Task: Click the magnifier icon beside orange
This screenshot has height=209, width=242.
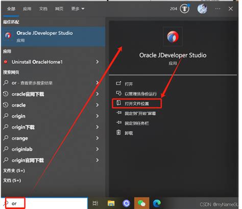Action: [6, 138]
